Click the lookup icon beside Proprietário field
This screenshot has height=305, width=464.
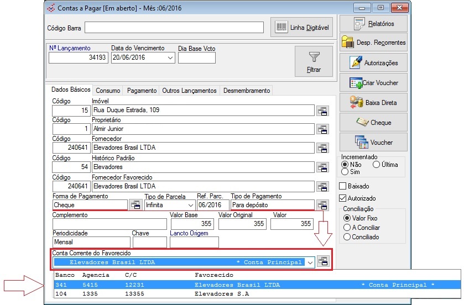[x=322, y=129]
